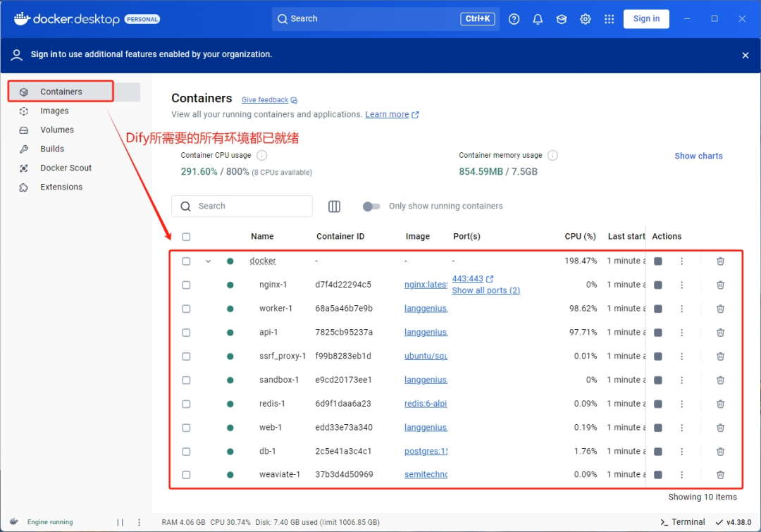Open more actions menu for api-1
This screenshot has height=532, width=761.
point(681,333)
